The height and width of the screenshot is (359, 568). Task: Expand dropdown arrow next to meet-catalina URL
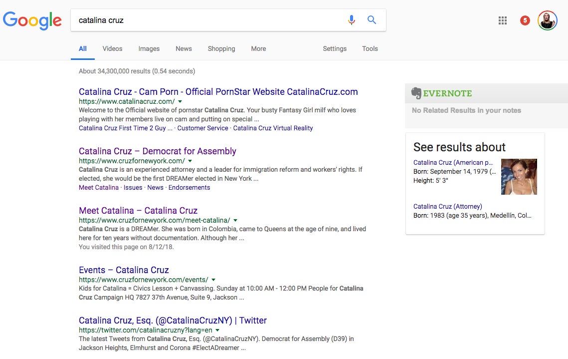tap(235, 221)
